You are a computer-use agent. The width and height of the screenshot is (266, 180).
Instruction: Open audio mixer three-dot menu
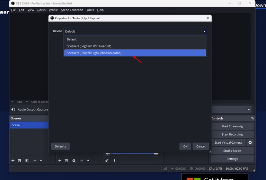coord(115,161)
